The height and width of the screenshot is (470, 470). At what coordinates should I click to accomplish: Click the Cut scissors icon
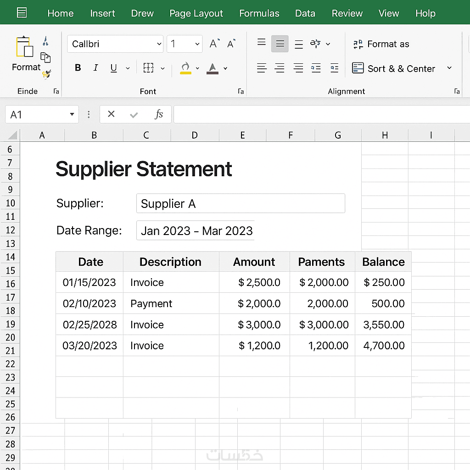coord(45,41)
